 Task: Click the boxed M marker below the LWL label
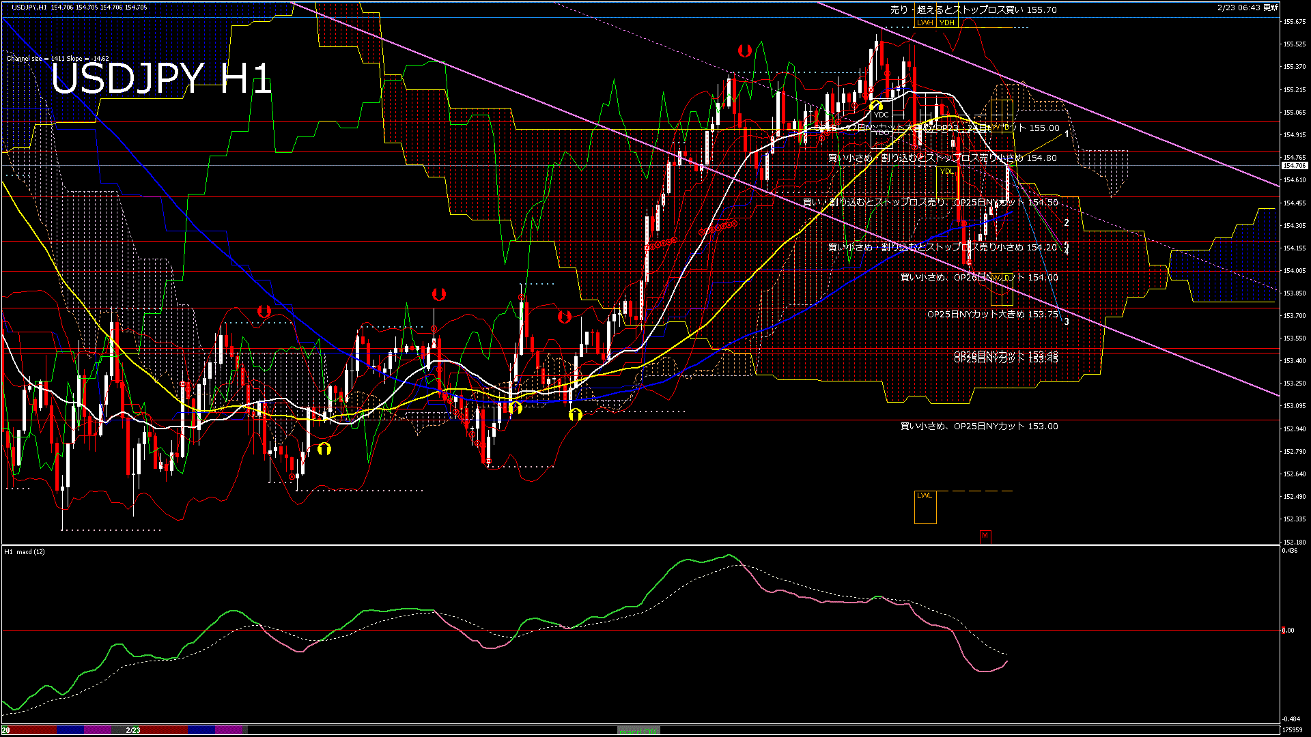[984, 536]
